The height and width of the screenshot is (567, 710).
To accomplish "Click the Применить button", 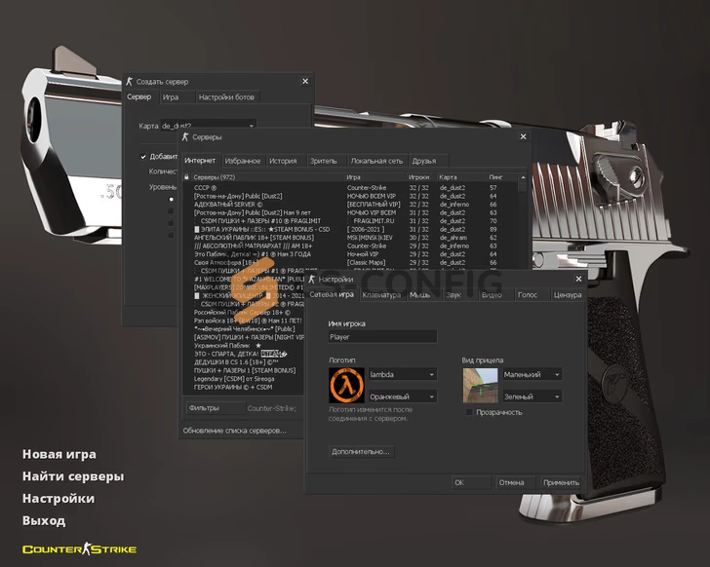I will (561, 482).
